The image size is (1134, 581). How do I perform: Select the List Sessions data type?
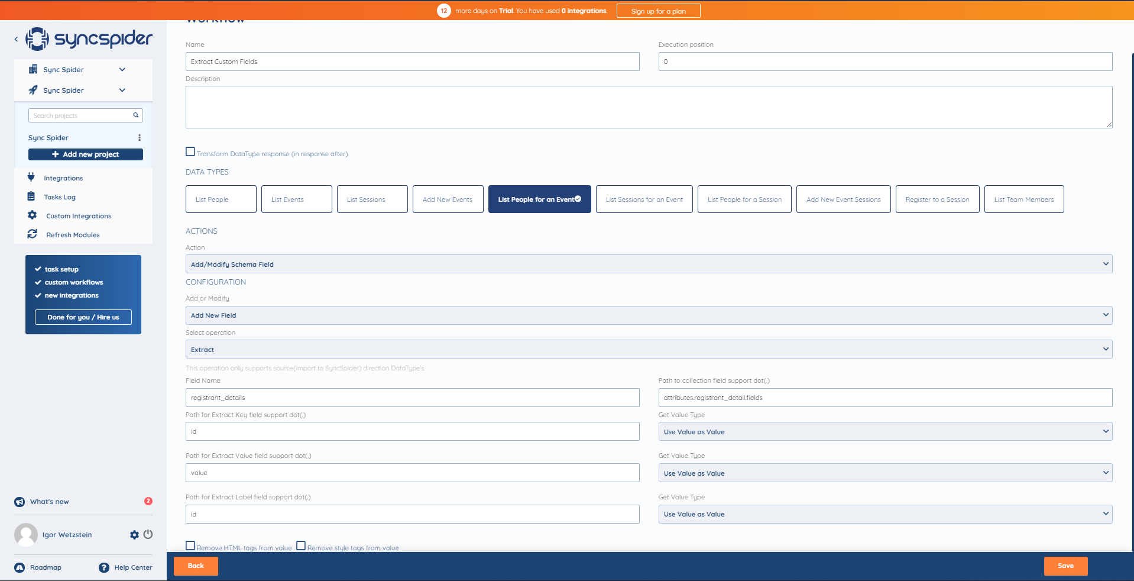(x=372, y=199)
